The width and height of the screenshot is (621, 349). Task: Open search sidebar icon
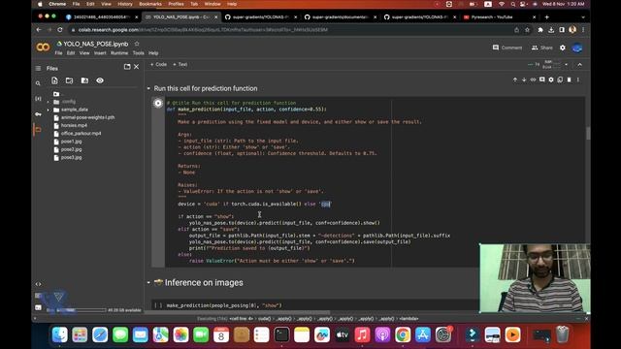[38, 83]
